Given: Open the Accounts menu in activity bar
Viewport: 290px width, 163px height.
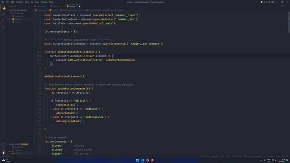Looking at the screenshot, I should 3,145.
